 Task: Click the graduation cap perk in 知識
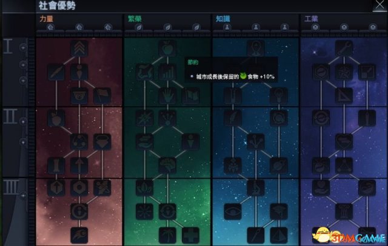279,211
